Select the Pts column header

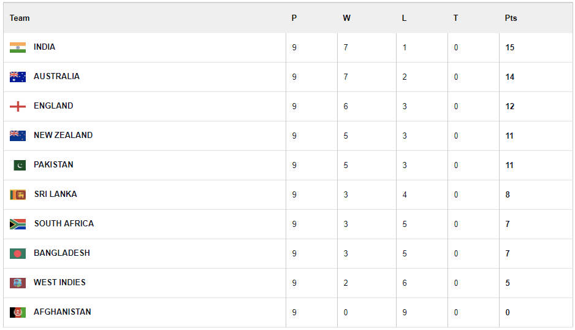[x=511, y=18]
